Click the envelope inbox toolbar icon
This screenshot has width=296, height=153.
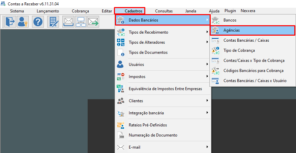pos(68,22)
